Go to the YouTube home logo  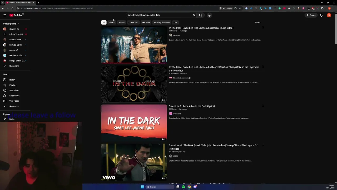[16, 15]
